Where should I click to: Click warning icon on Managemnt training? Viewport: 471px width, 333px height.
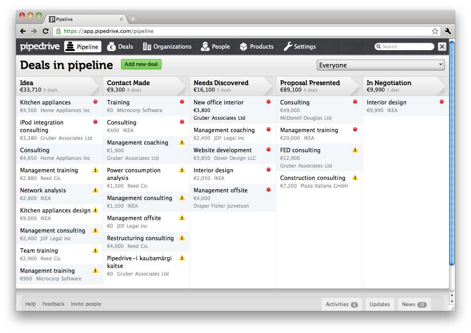click(95, 270)
